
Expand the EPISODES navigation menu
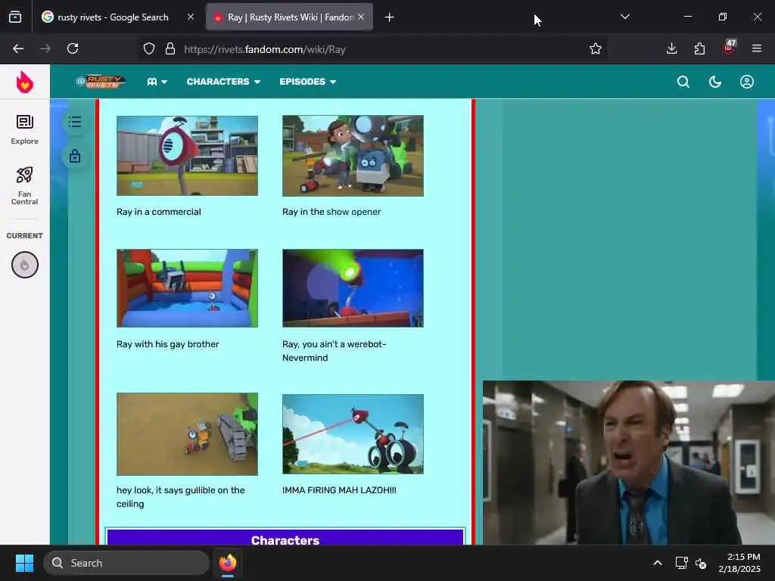[x=307, y=82]
